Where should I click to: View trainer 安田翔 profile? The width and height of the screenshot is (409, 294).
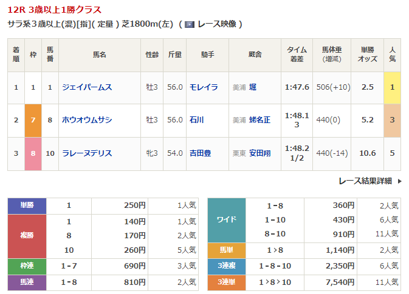[259, 153]
